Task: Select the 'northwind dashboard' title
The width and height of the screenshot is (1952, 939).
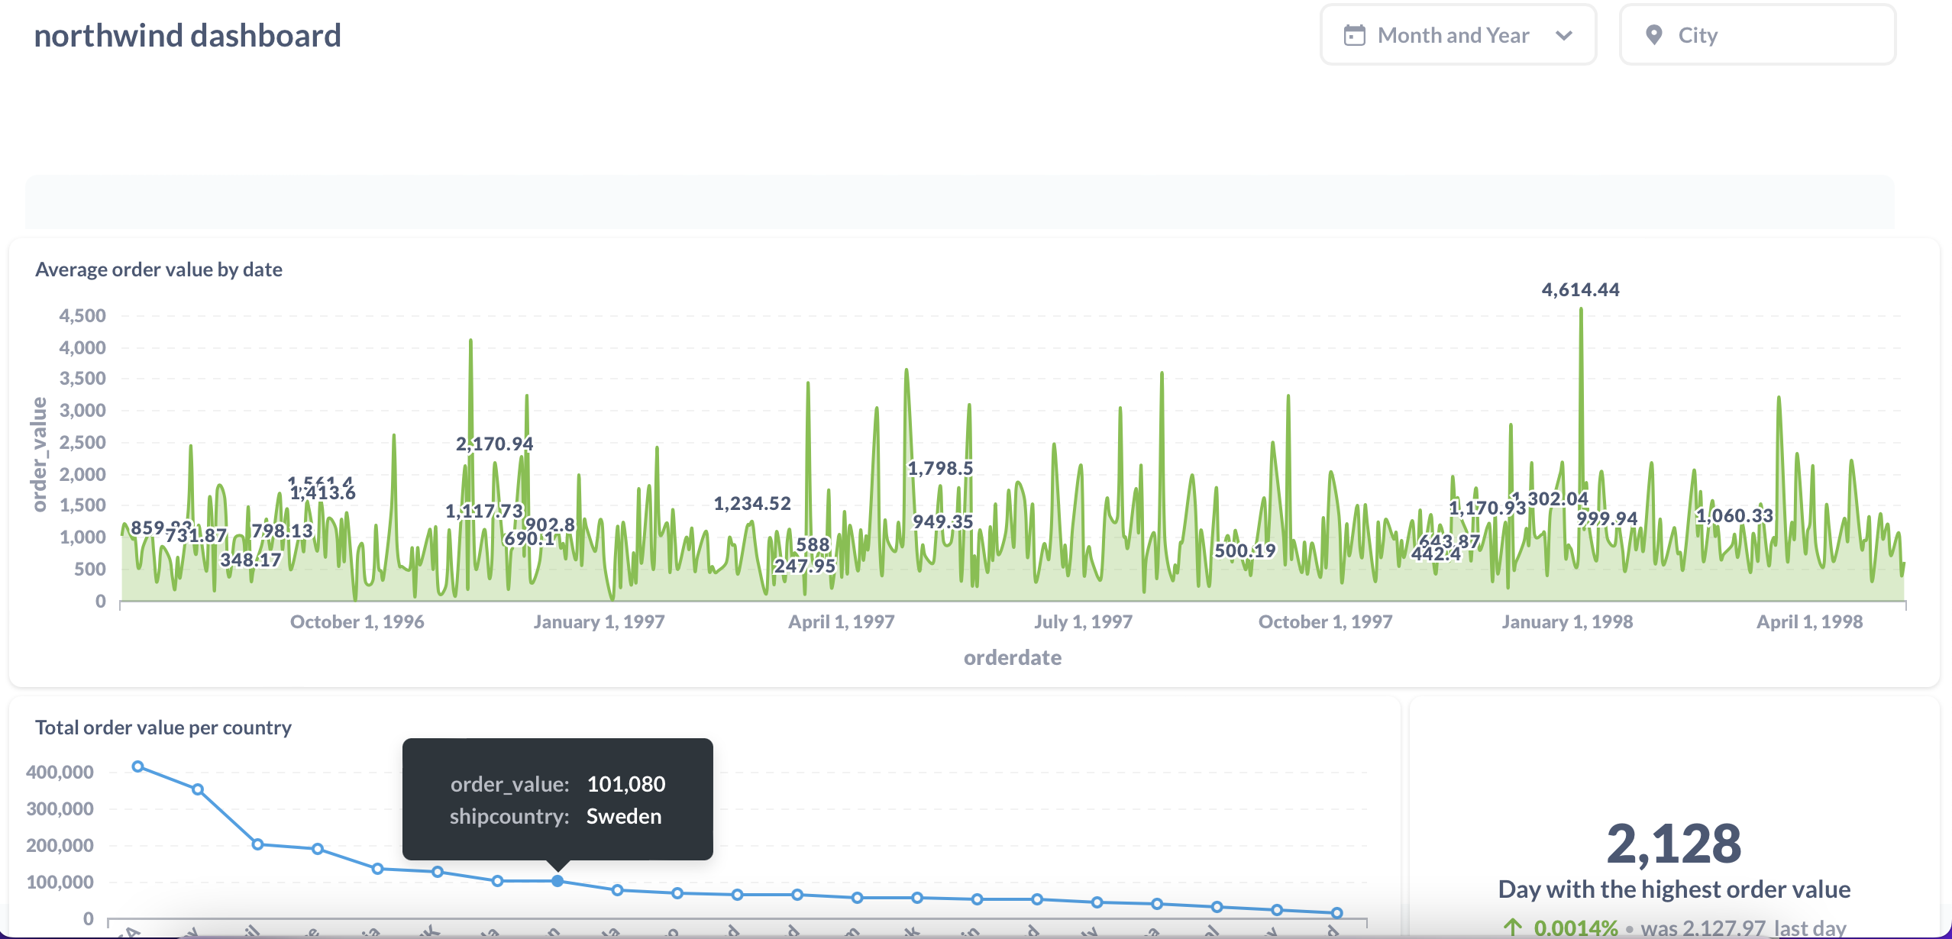Action: pos(188,35)
